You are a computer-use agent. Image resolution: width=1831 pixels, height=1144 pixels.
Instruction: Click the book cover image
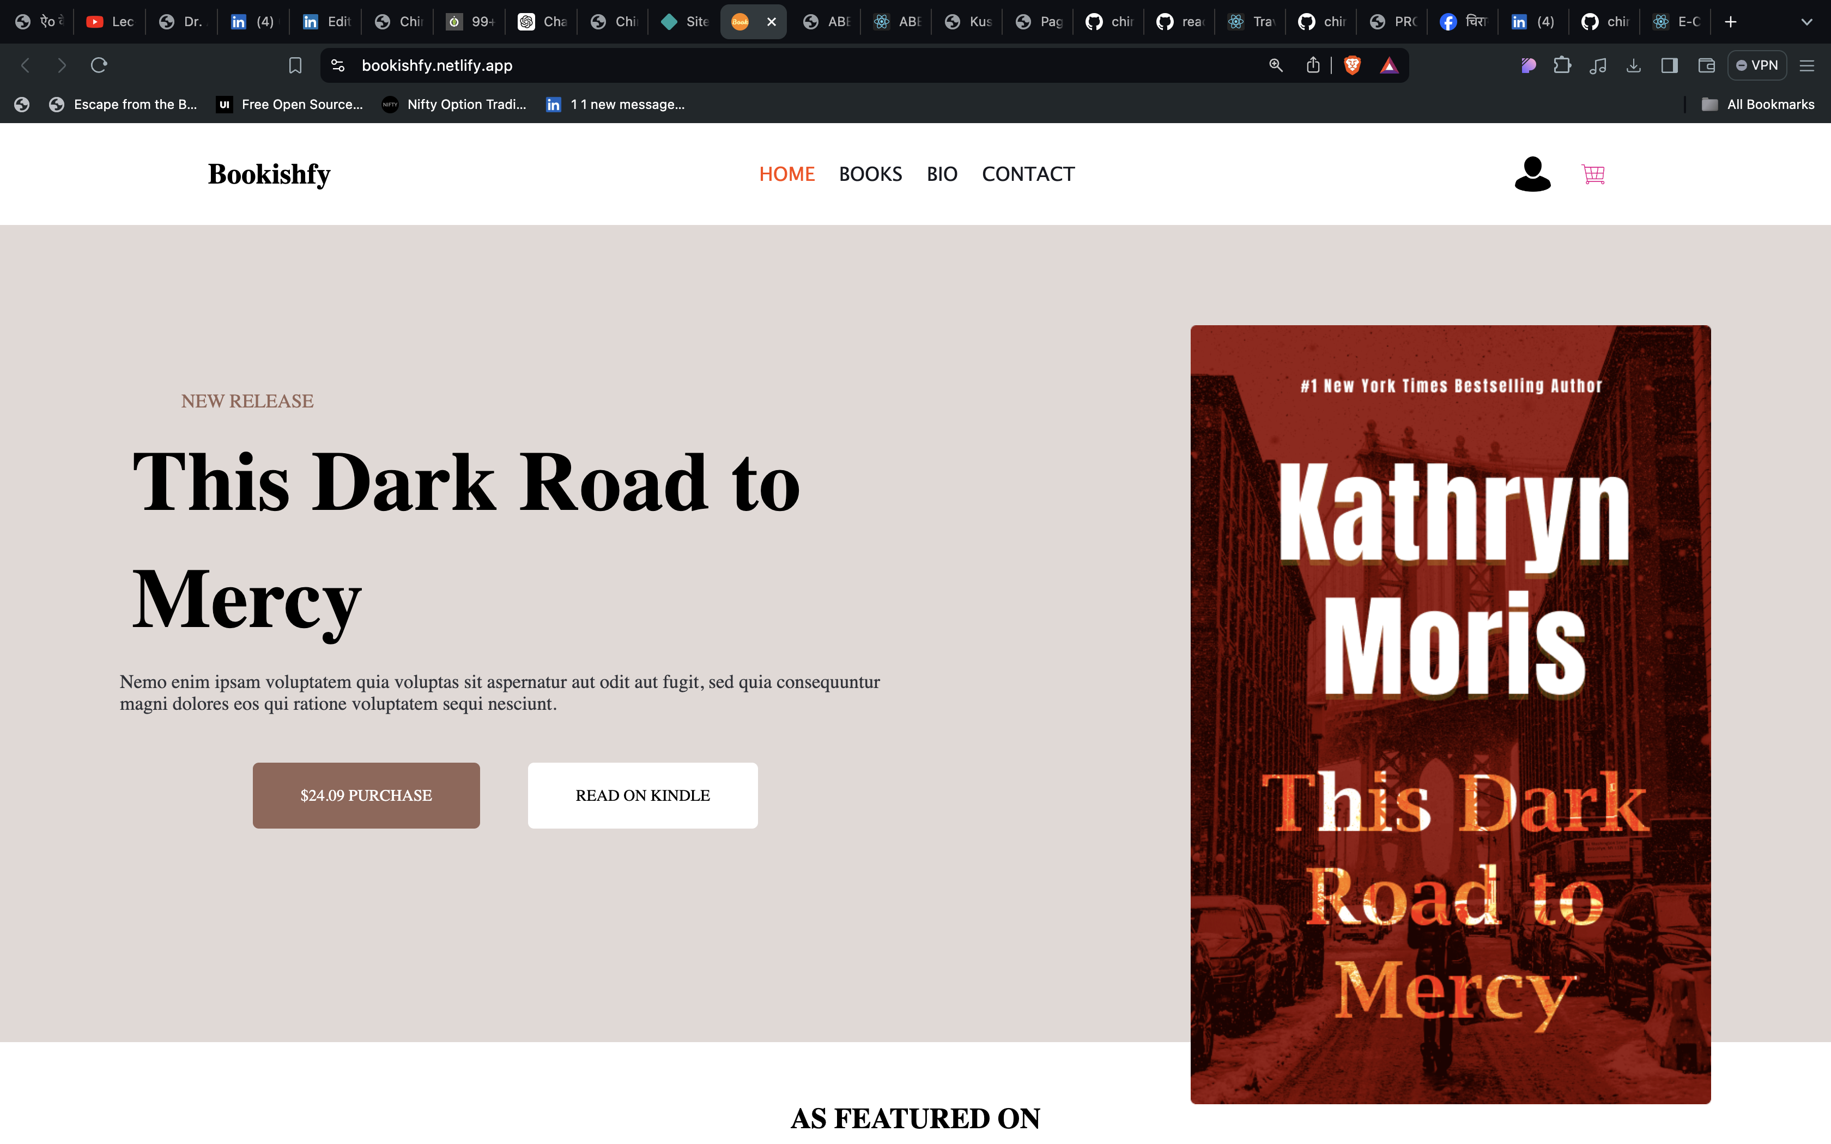pos(1450,714)
